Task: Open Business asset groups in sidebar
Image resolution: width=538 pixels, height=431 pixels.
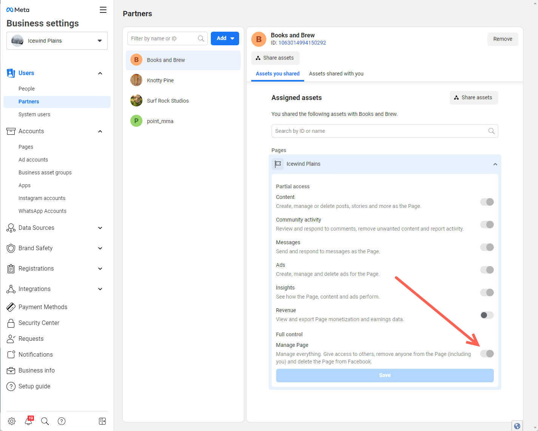Action: click(45, 172)
